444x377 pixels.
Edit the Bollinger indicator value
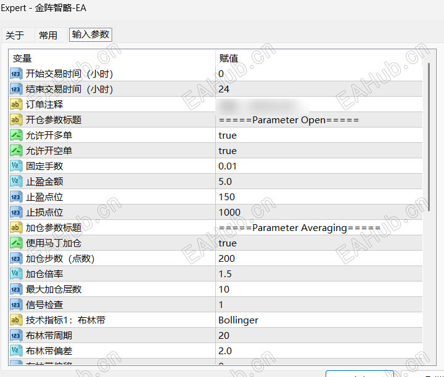[319, 320]
